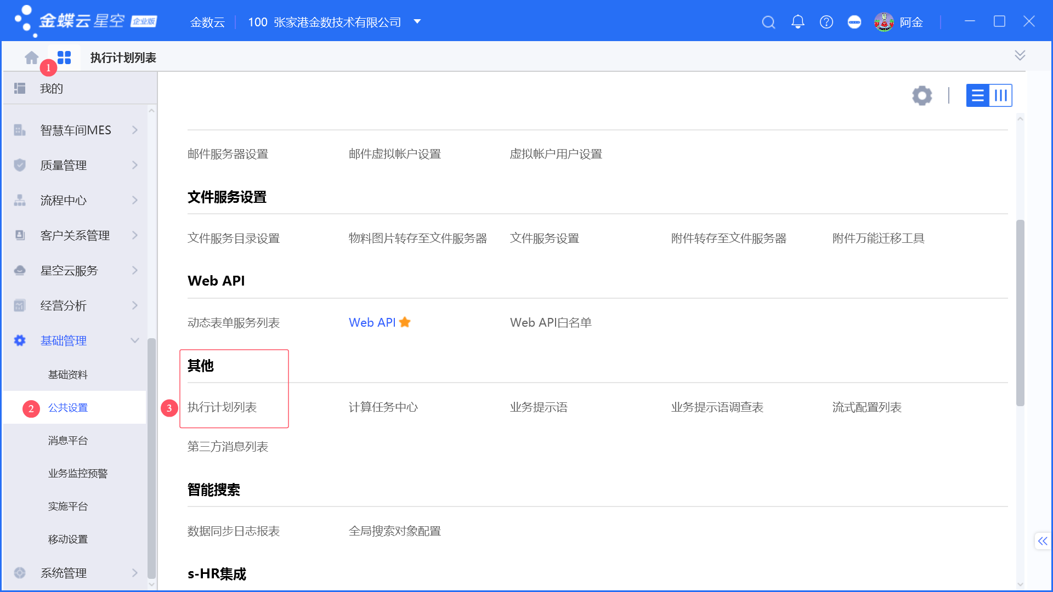The image size is (1053, 592).
Task: Open 虚拟帐户用户设置 link
Action: [x=556, y=154]
